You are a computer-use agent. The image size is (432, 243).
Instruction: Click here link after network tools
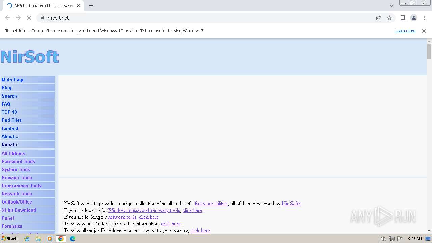tap(149, 217)
